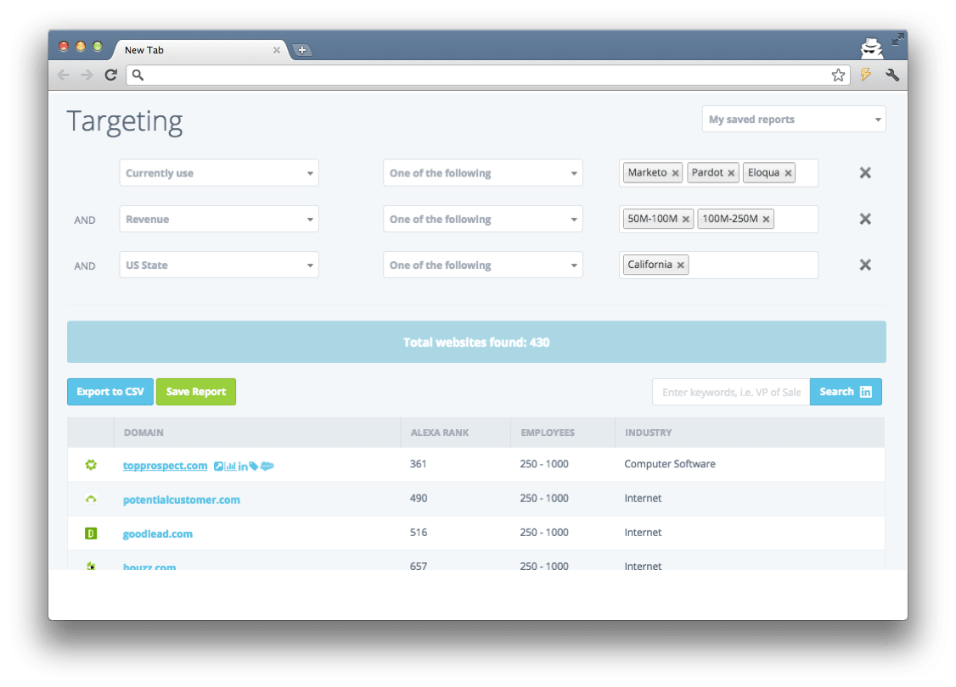The height and width of the screenshot is (687, 956).
Task: Click goodlead.com green D favicon
Action: point(91,533)
